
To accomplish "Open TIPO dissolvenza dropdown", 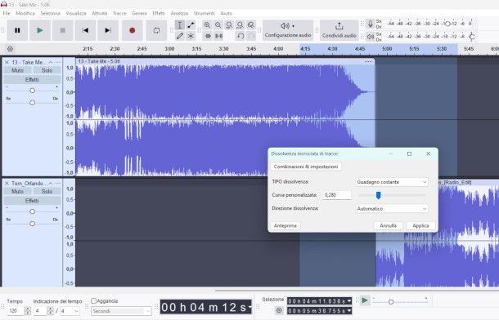I will point(392,182).
